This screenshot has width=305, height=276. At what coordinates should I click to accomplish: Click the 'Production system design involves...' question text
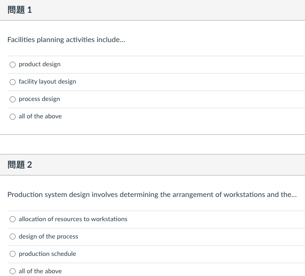tap(152, 195)
